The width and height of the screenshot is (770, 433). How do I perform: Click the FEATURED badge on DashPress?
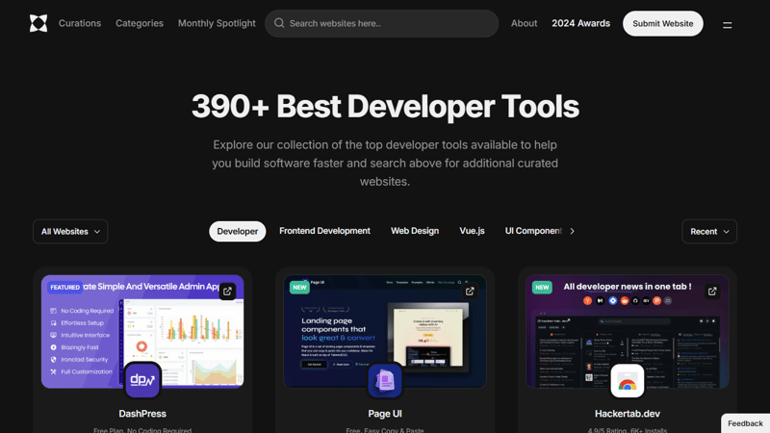click(64, 287)
